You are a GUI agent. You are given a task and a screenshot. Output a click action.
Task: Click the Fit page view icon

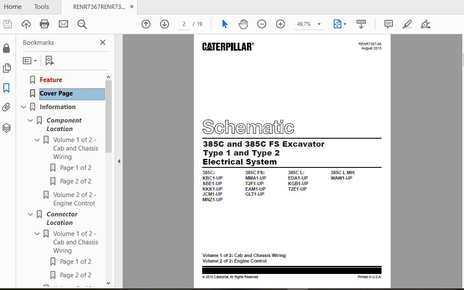pos(338,24)
